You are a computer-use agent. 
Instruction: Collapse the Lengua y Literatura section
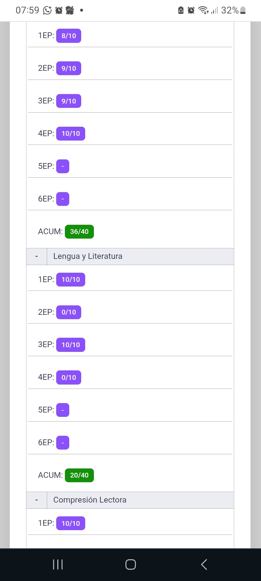coord(37,257)
